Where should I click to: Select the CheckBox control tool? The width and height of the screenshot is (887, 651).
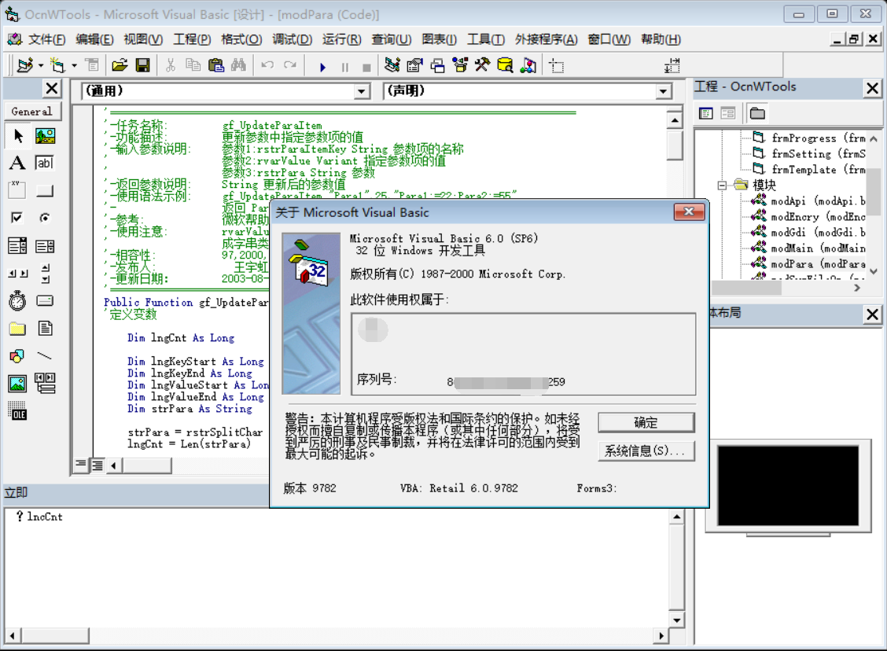(16, 218)
